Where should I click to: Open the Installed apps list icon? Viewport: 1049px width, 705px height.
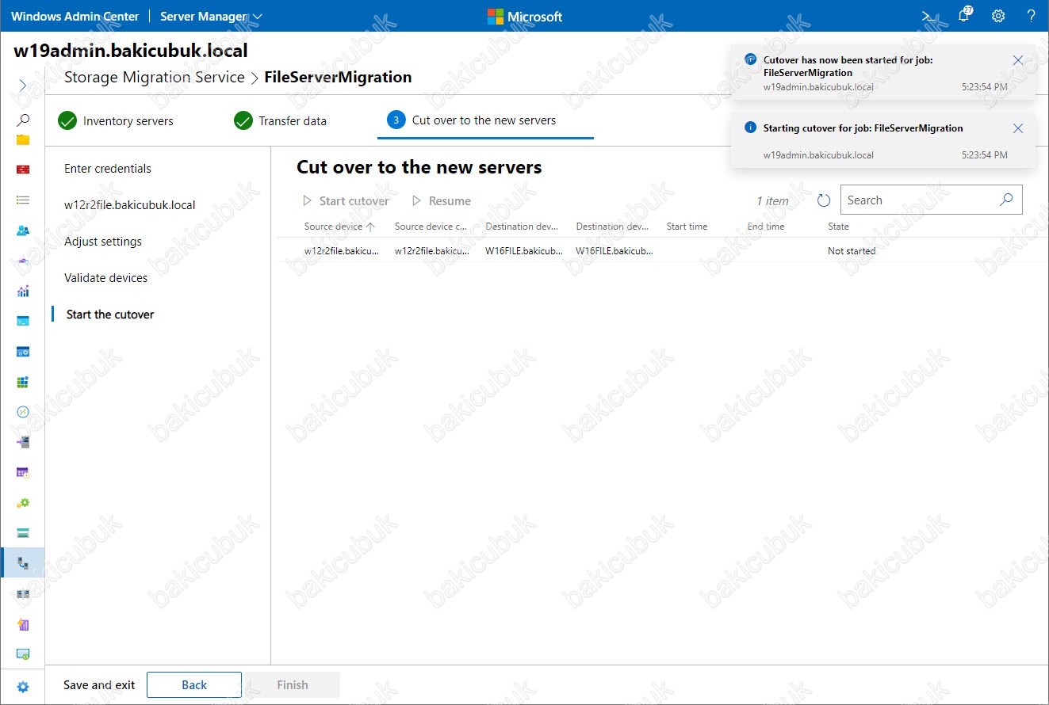coord(22,200)
